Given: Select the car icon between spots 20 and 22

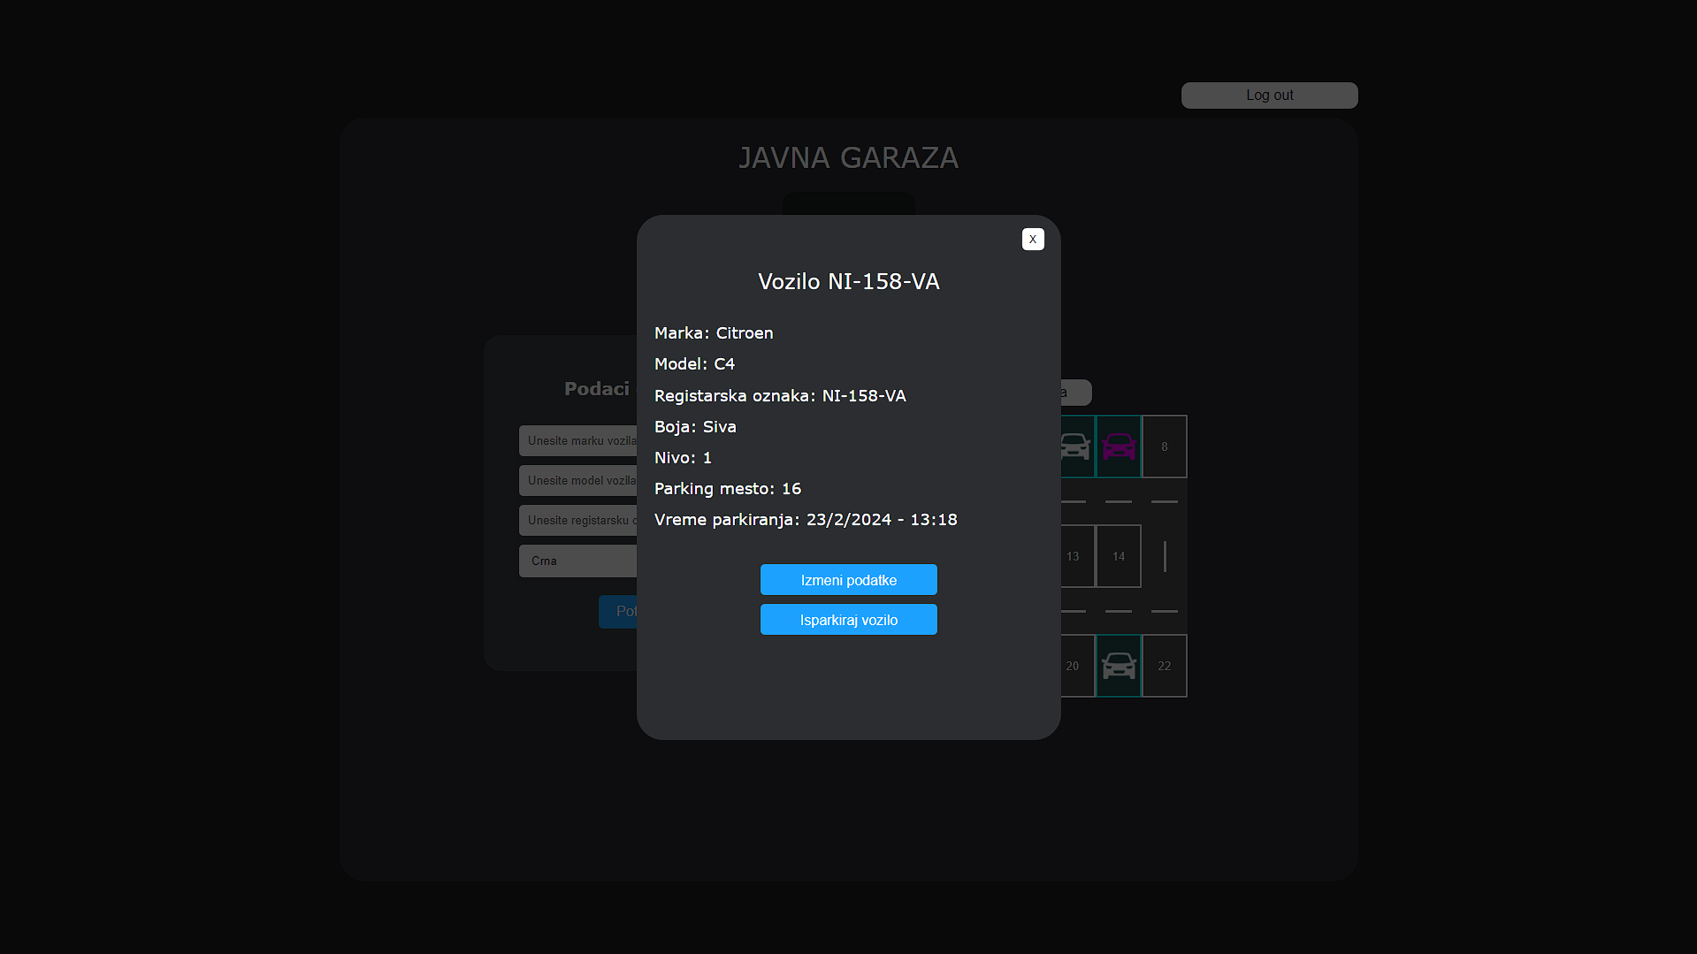Looking at the screenshot, I should point(1119,666).
